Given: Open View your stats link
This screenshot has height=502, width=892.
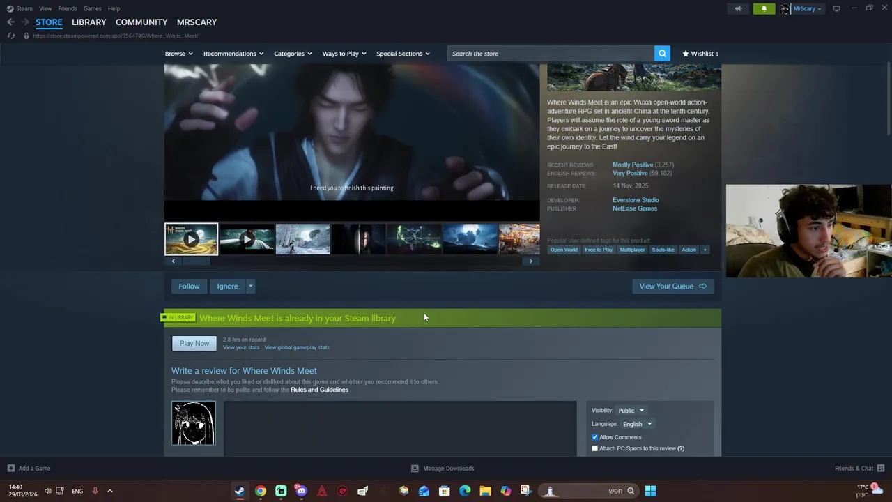Looking at the screenshot, I should [x=241, y=347].
